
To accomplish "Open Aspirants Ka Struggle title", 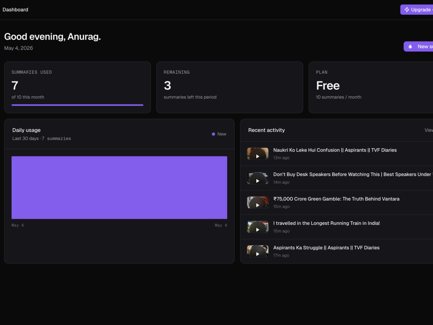I will point(326,247).
